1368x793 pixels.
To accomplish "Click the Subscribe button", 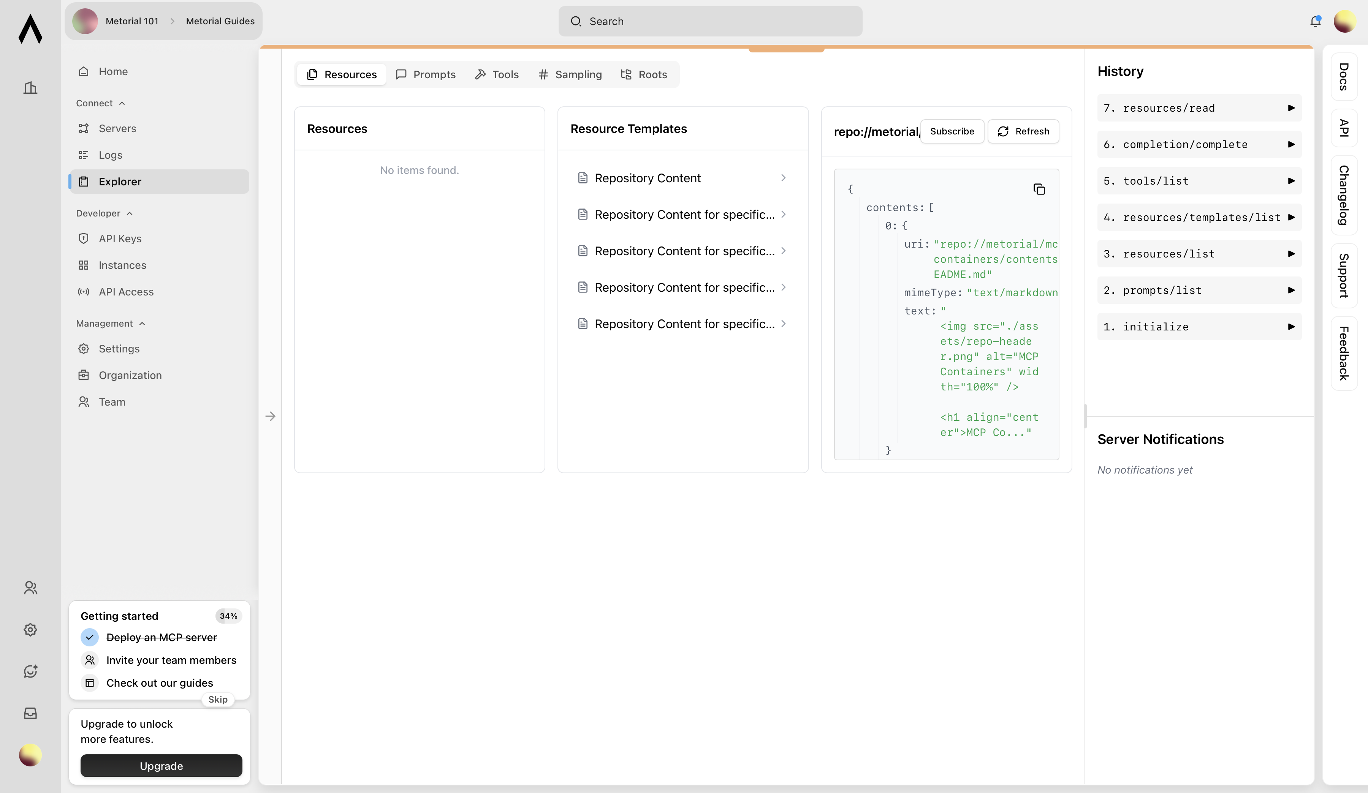I will (x=952, y=131).
